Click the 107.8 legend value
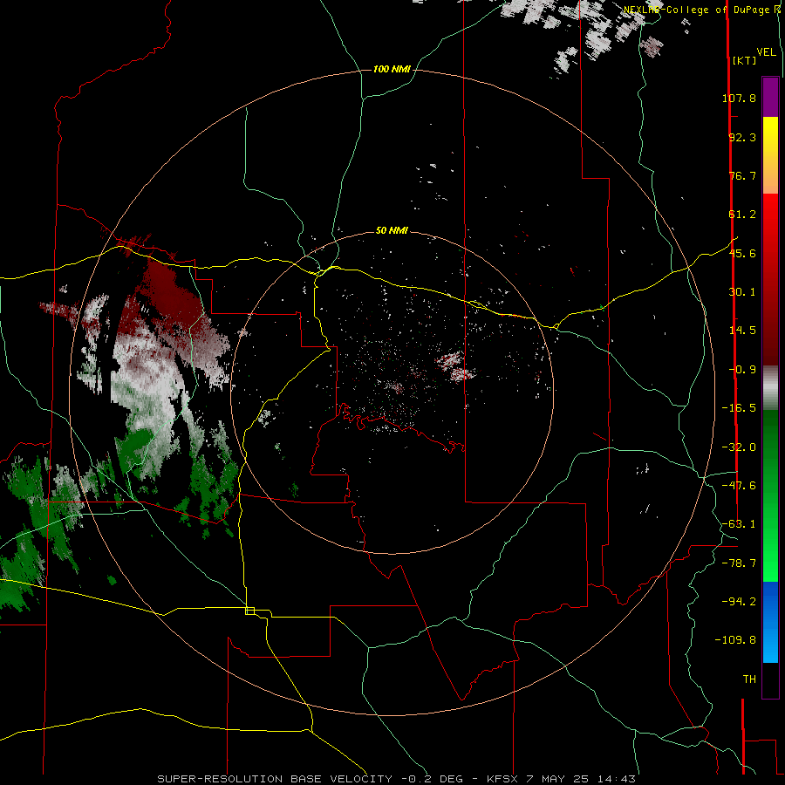The height and width of the screenshot is (785, 785). [x=739, y=98]
